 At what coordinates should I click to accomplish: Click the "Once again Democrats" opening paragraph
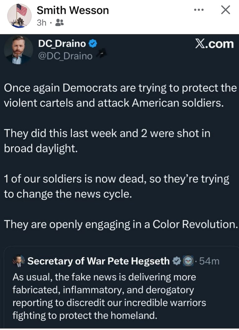(x=120, y=95)
